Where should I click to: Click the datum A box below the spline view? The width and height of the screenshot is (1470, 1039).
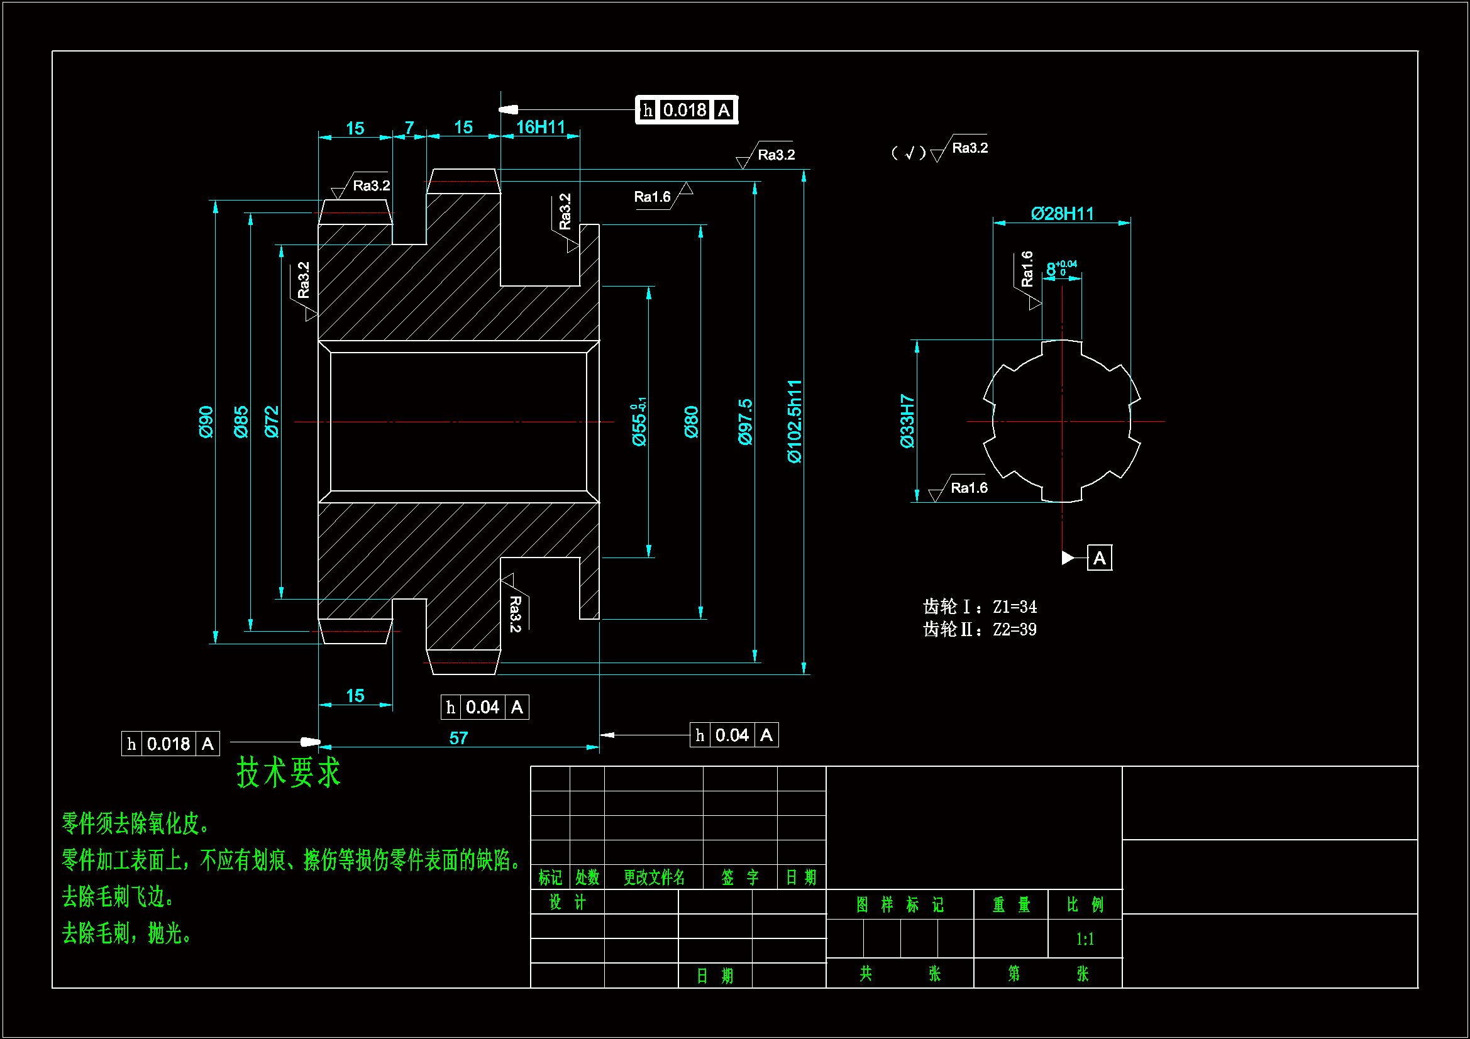point(1098,558)
